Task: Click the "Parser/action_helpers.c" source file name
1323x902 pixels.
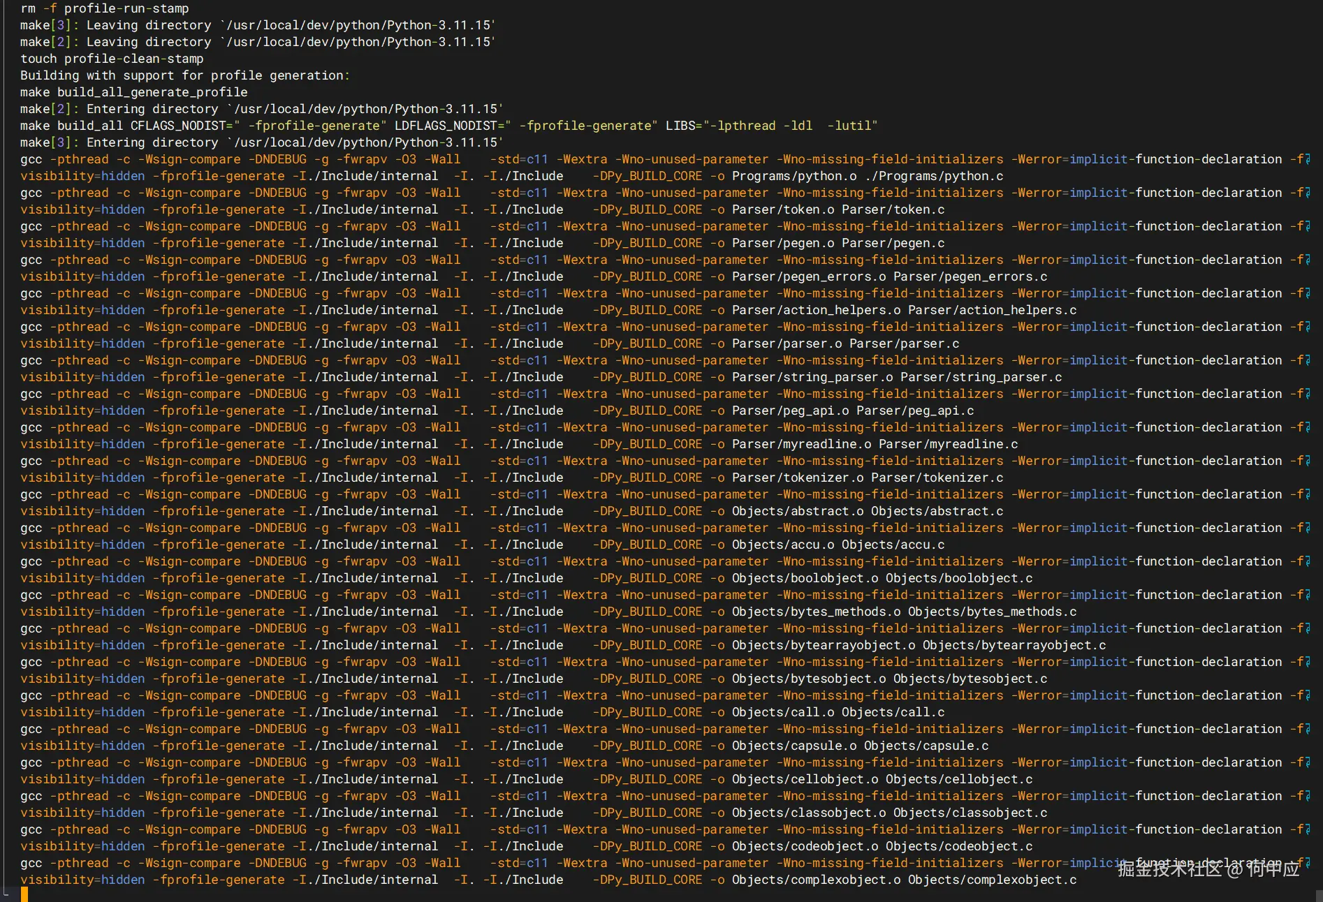Action: point(993,310)
